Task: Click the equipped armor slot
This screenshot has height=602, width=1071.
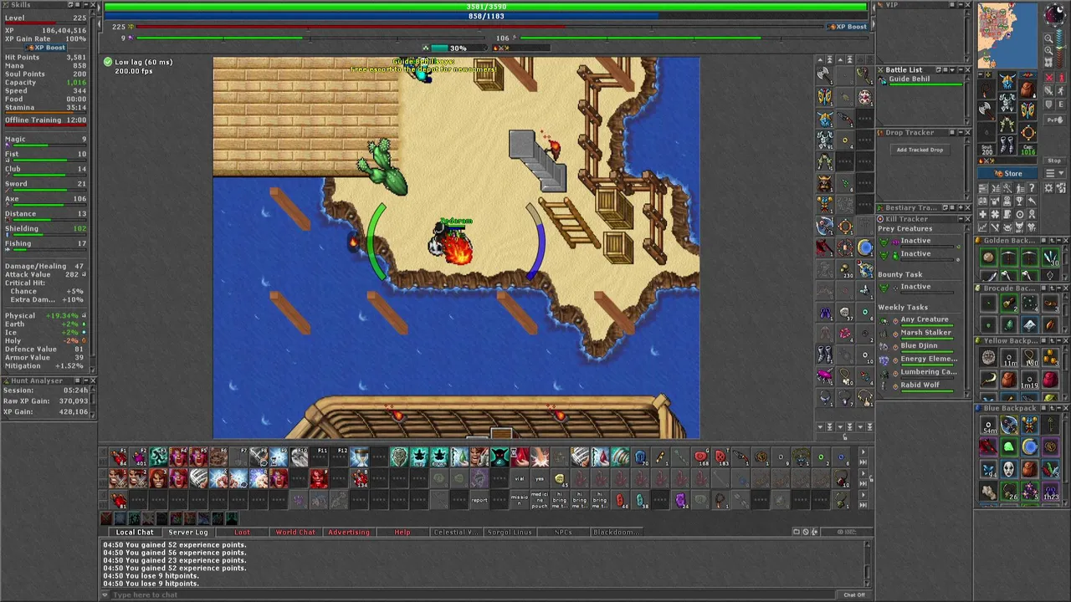Action: [1007, 102]
